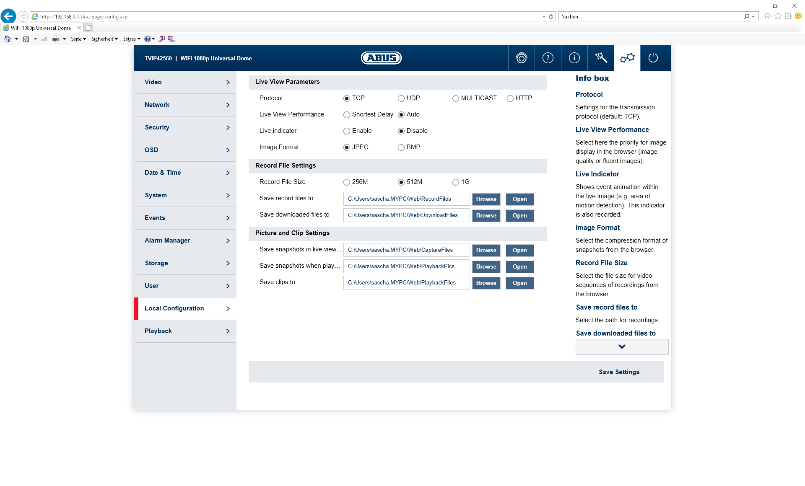
Task: Click the logout power icon
Action: click(x=653, y=58)
